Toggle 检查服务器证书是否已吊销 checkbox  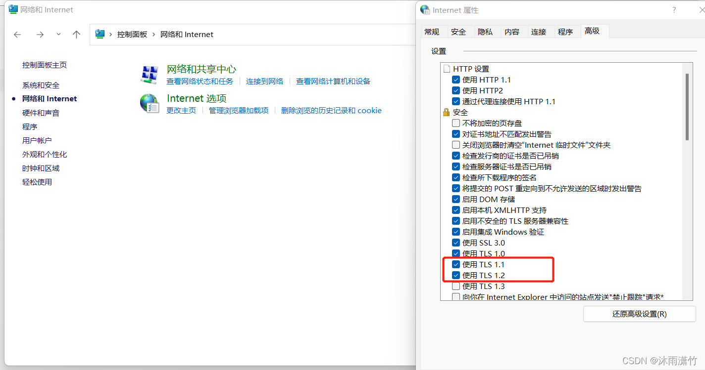tap(456, 166)
